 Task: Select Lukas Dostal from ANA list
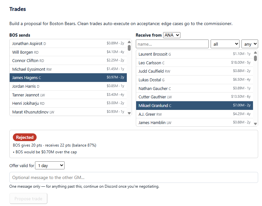tap(195, 80)
